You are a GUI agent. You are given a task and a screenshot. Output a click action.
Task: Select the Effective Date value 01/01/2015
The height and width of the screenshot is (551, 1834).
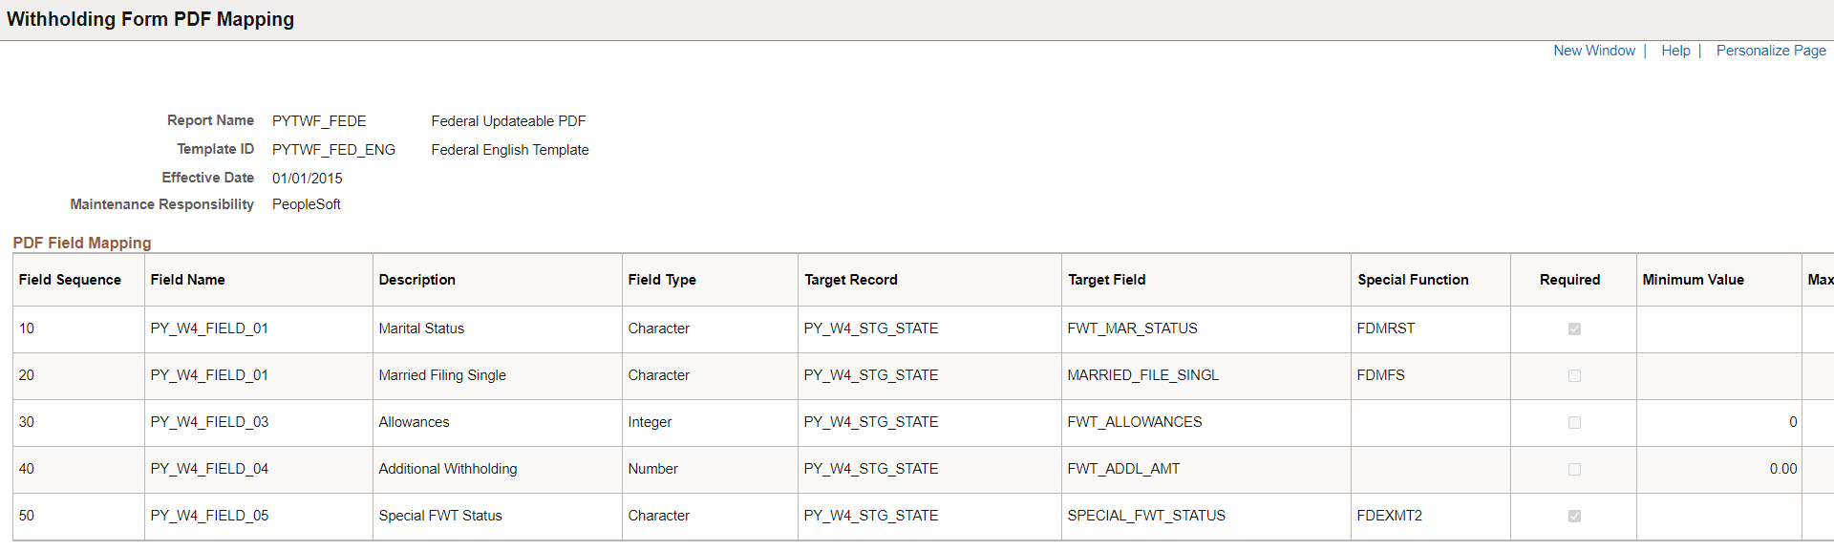pos(306,178)
